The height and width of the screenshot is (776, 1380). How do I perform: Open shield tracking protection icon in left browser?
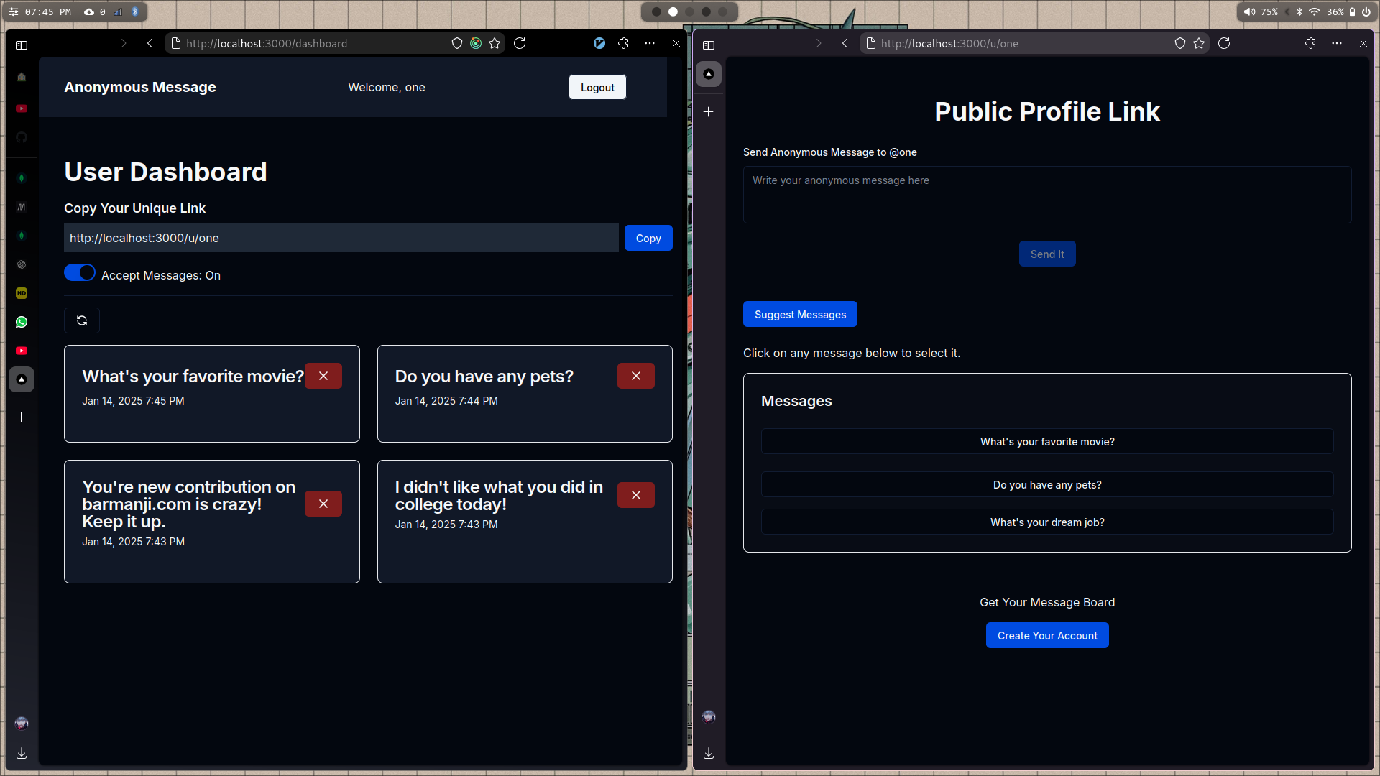456,43
